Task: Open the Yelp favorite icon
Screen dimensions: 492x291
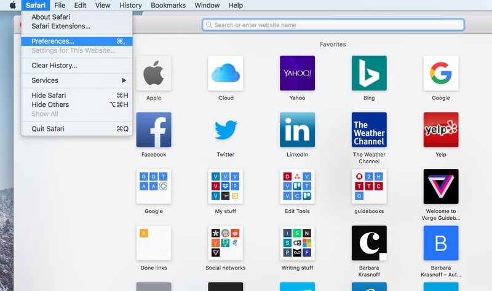Action: (441, 130)
